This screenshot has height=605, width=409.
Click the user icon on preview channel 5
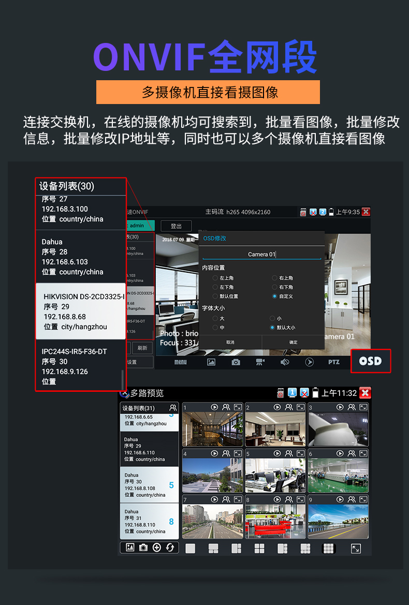[288, 454]
